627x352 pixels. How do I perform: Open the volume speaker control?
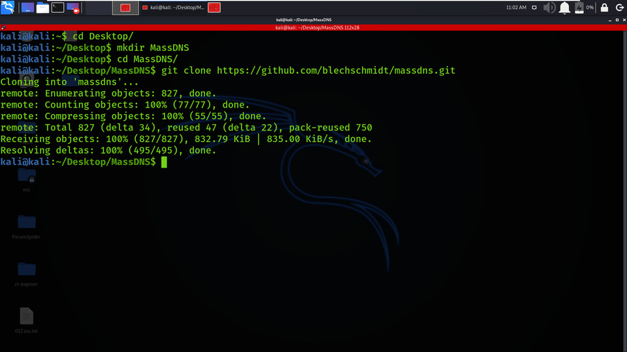tap(549, 8)
